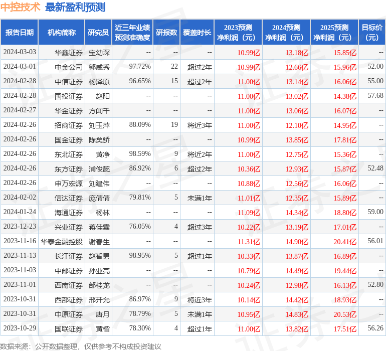Viewport: 386px width, 351px height.
Task: Click the 中控技术 title text
Action: pos(20,7)
